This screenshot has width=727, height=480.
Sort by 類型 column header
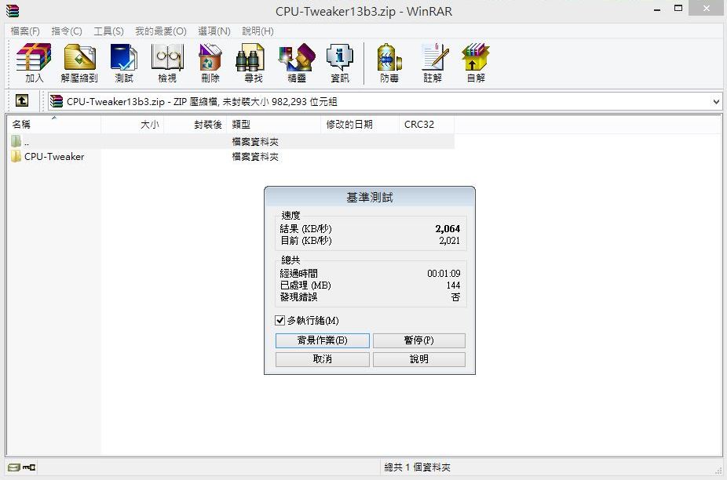273,124
